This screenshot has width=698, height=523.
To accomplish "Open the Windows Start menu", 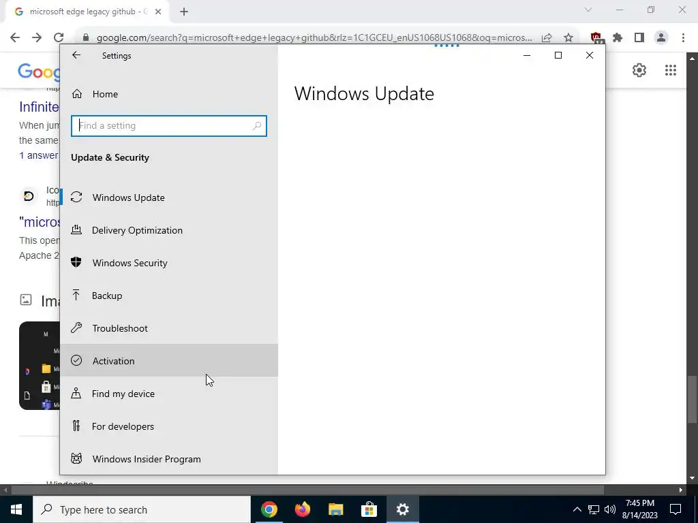I will click(16, 509).
